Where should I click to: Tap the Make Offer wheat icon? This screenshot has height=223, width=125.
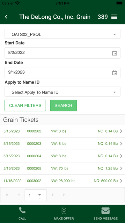64,210
